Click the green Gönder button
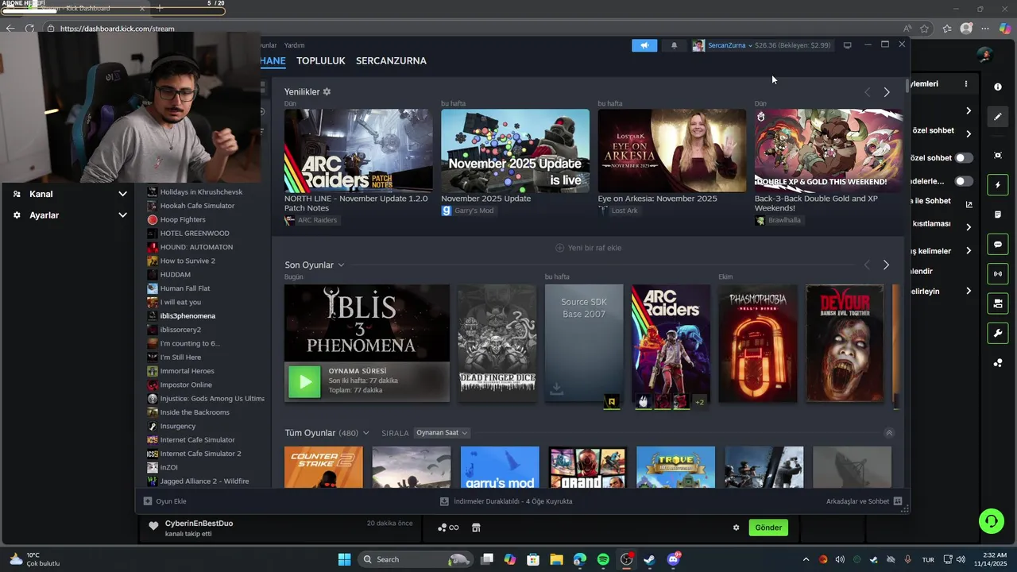The height and width of the screenshot is (572, 1017). pos(768,528)
